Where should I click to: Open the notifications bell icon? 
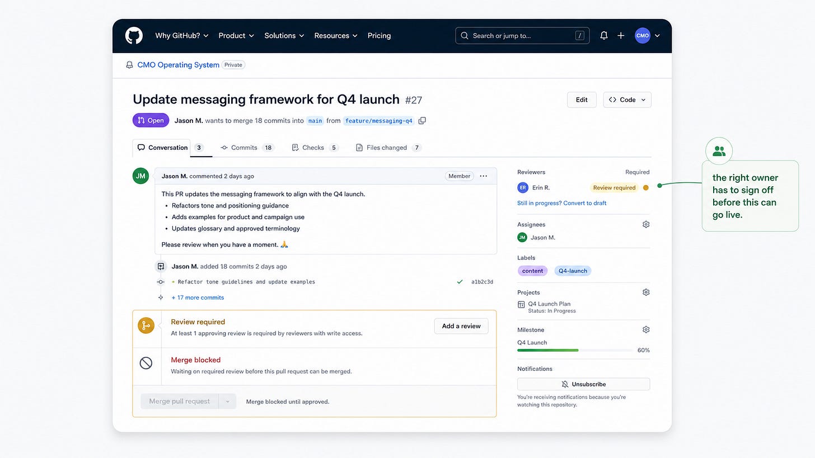(x=604, y=36)
